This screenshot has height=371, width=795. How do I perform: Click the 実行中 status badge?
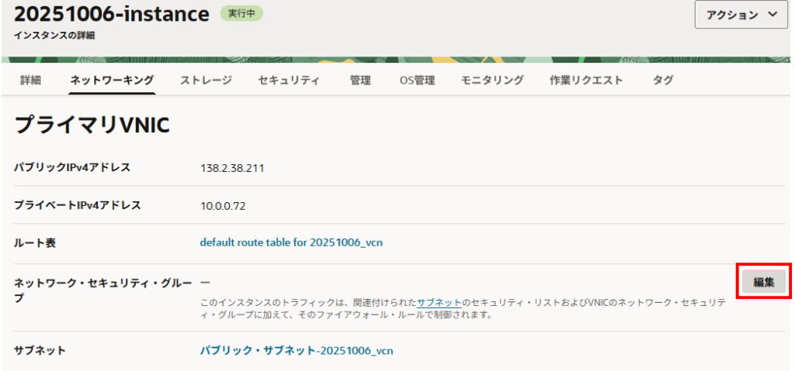[241, 14]
